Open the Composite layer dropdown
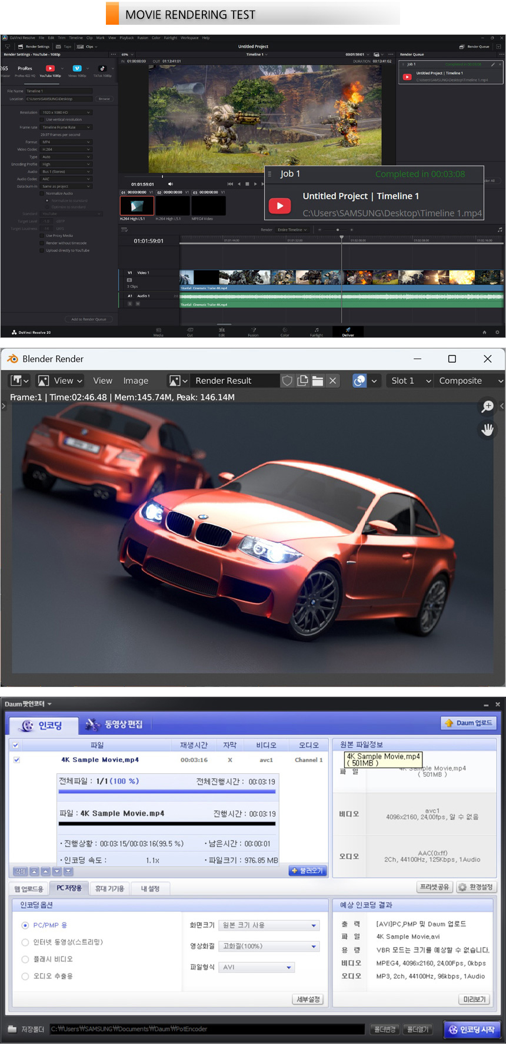Screen dimensions: 506x1046 tap(470, 381)
